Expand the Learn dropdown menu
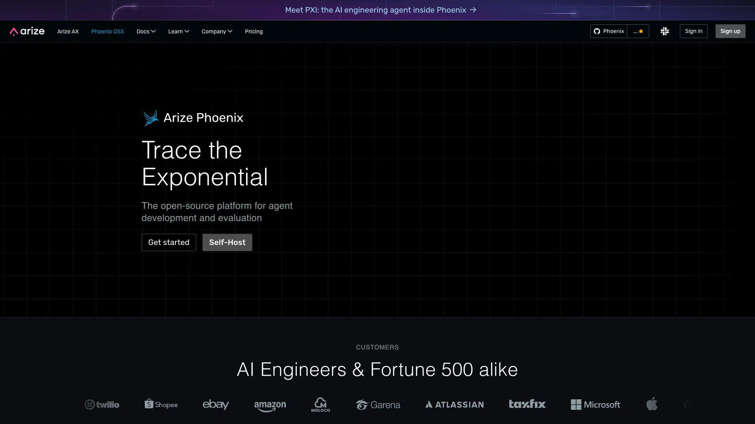Image resolution: width=755 pixels, height=424 pixels. 179,31
